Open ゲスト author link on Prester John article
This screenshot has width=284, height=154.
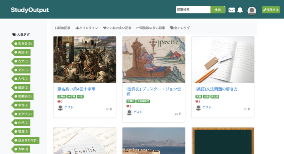click(138, 112)
